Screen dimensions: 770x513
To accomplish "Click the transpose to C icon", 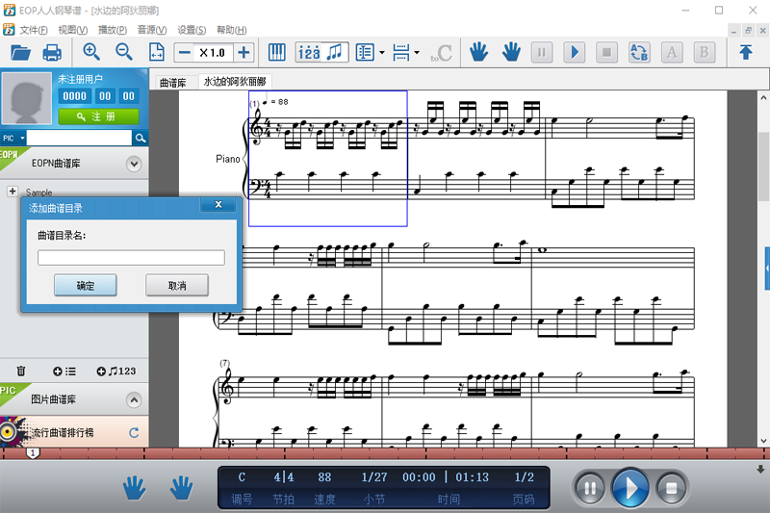I will [442, 53].
